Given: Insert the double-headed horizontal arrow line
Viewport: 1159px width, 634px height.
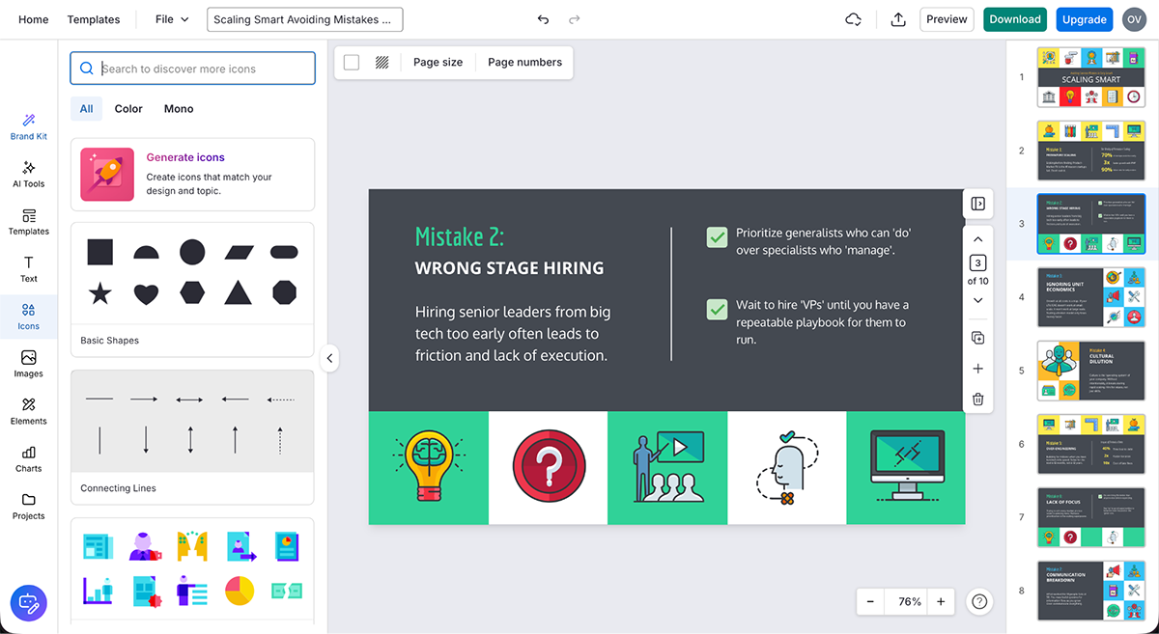Looking at the screenshot, I should 189,399.
